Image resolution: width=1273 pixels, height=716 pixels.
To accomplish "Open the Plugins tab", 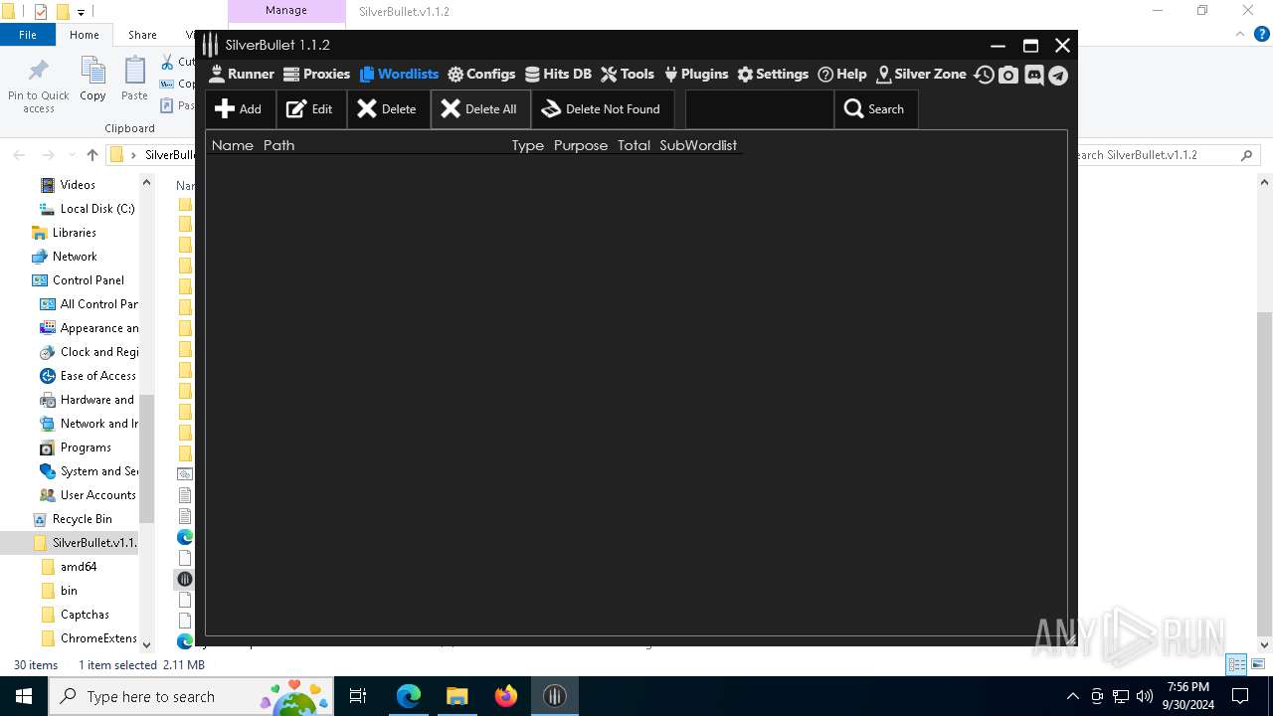I will coord(696,74).
